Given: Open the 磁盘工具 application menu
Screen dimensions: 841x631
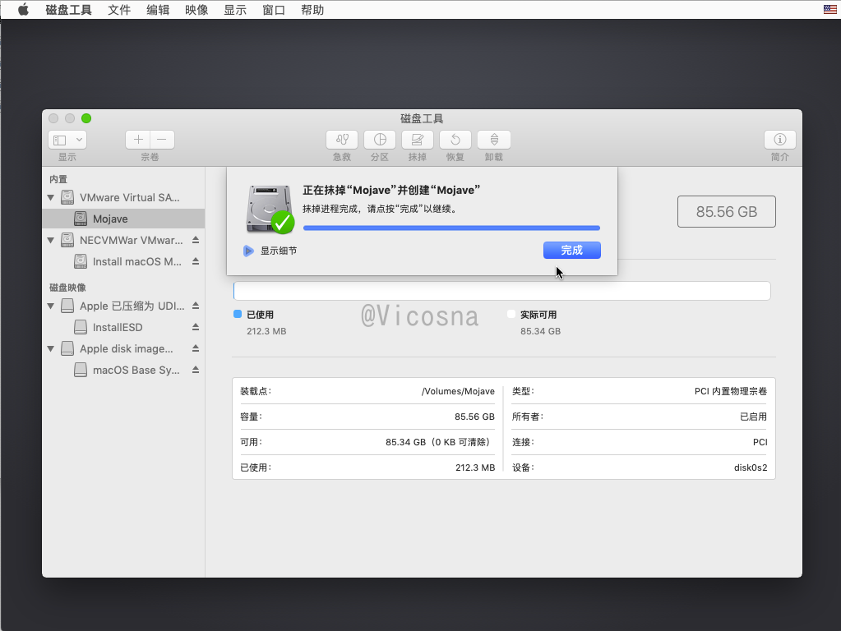Looking at the screenshot, I should (69, 10).
